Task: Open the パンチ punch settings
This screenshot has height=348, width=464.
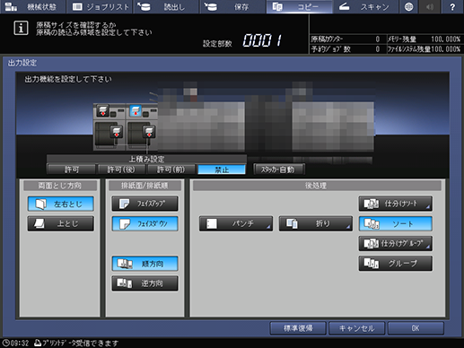Action: coord(236,223)
